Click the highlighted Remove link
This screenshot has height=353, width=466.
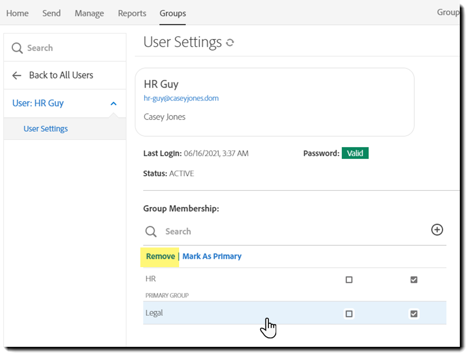pyautogui.click(x=160, y=256)
